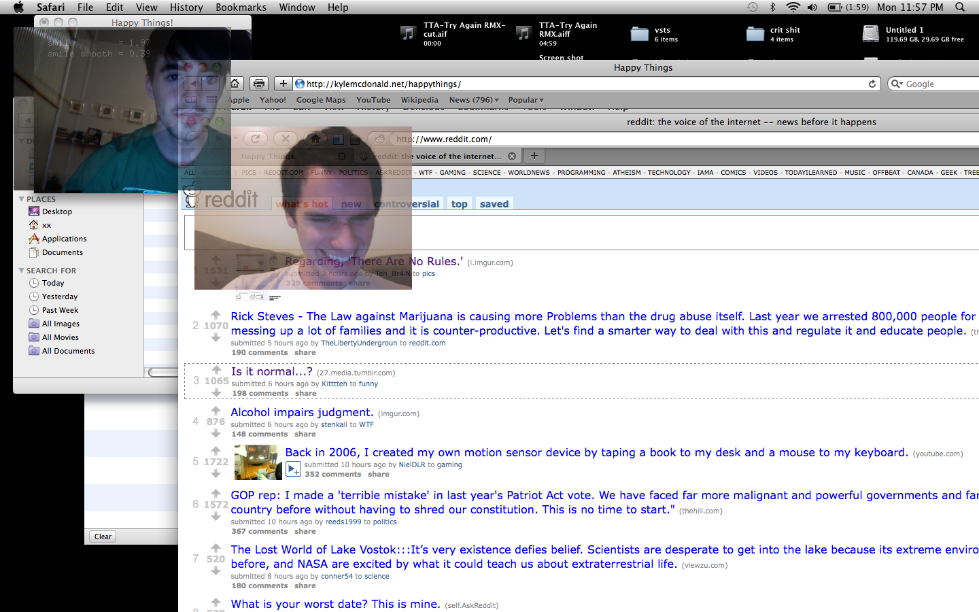Screen dimensions: 979x612
Task: Open the 'Is it normal...?' post link
Action: click(271, 371)
